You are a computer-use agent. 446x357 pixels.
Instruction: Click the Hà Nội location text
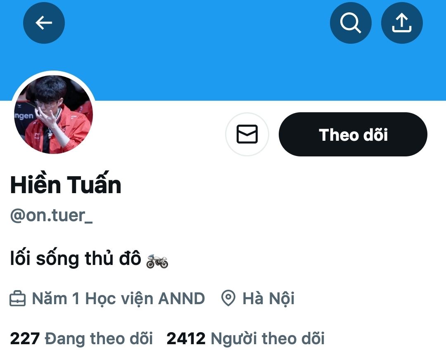[268, 299]
